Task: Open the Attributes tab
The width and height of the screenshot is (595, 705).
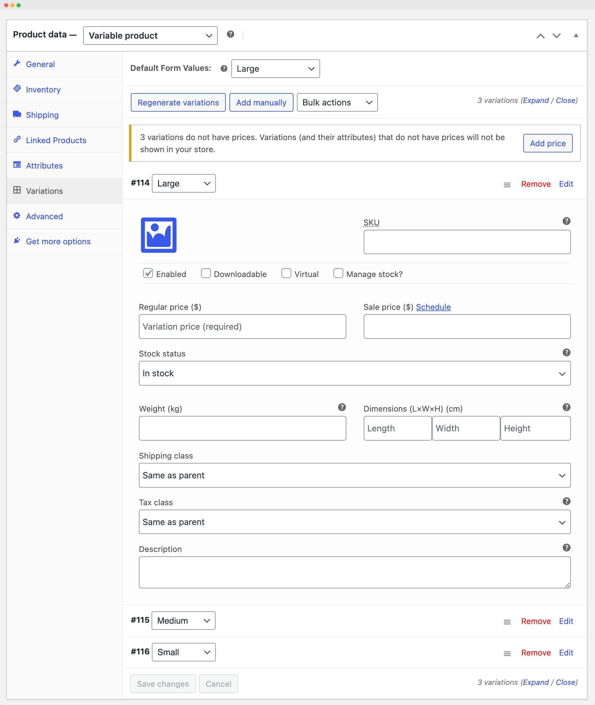Action: 44,165
